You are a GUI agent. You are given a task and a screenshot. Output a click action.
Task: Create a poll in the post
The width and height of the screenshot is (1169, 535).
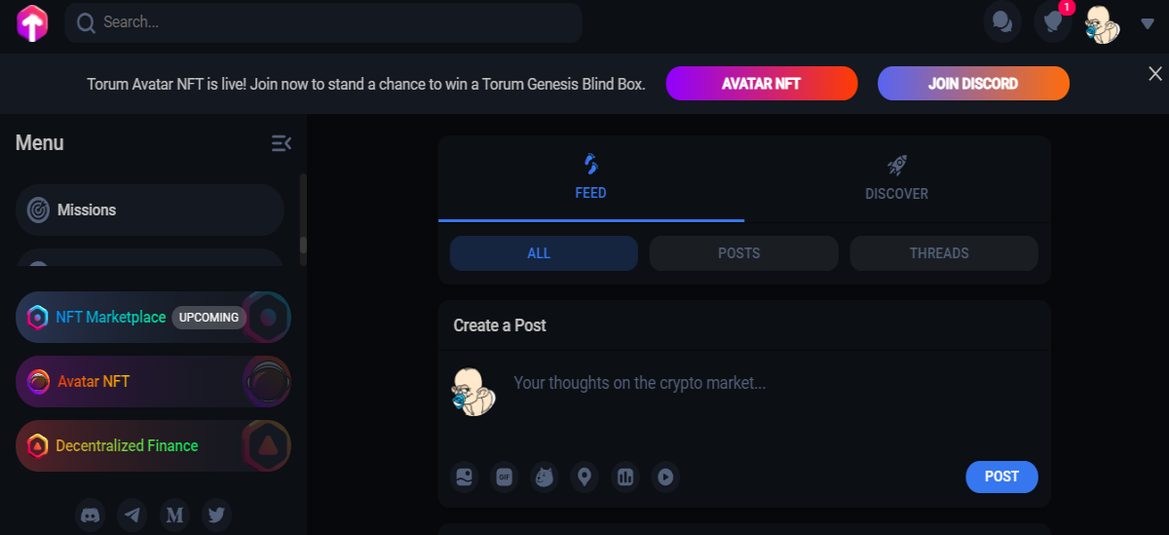(x=625, y=478)
